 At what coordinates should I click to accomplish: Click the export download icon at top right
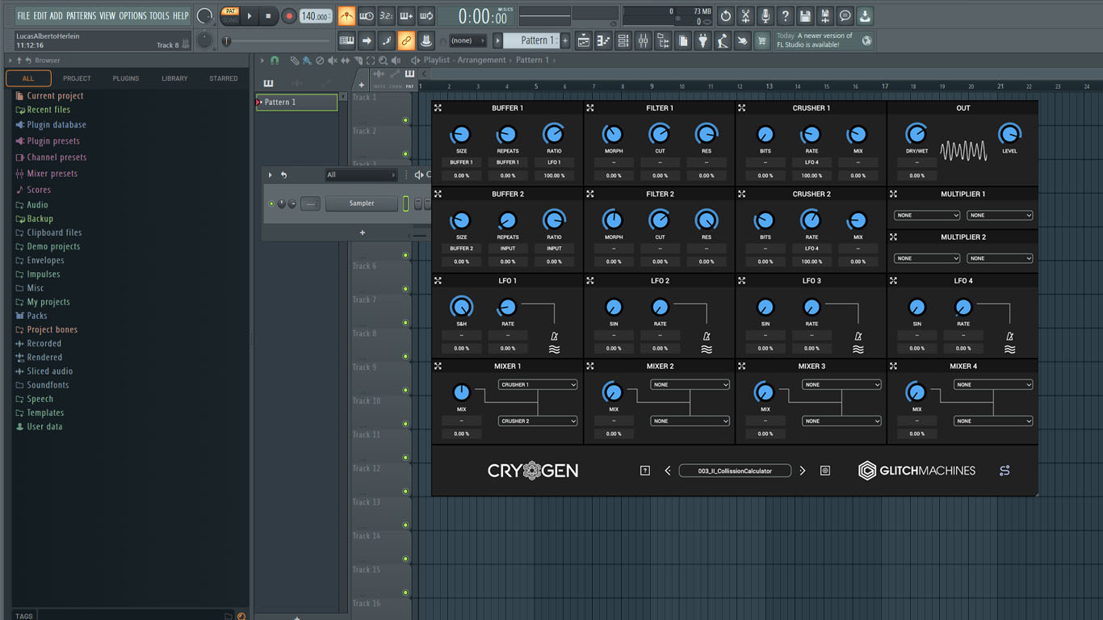pos(864,16)
